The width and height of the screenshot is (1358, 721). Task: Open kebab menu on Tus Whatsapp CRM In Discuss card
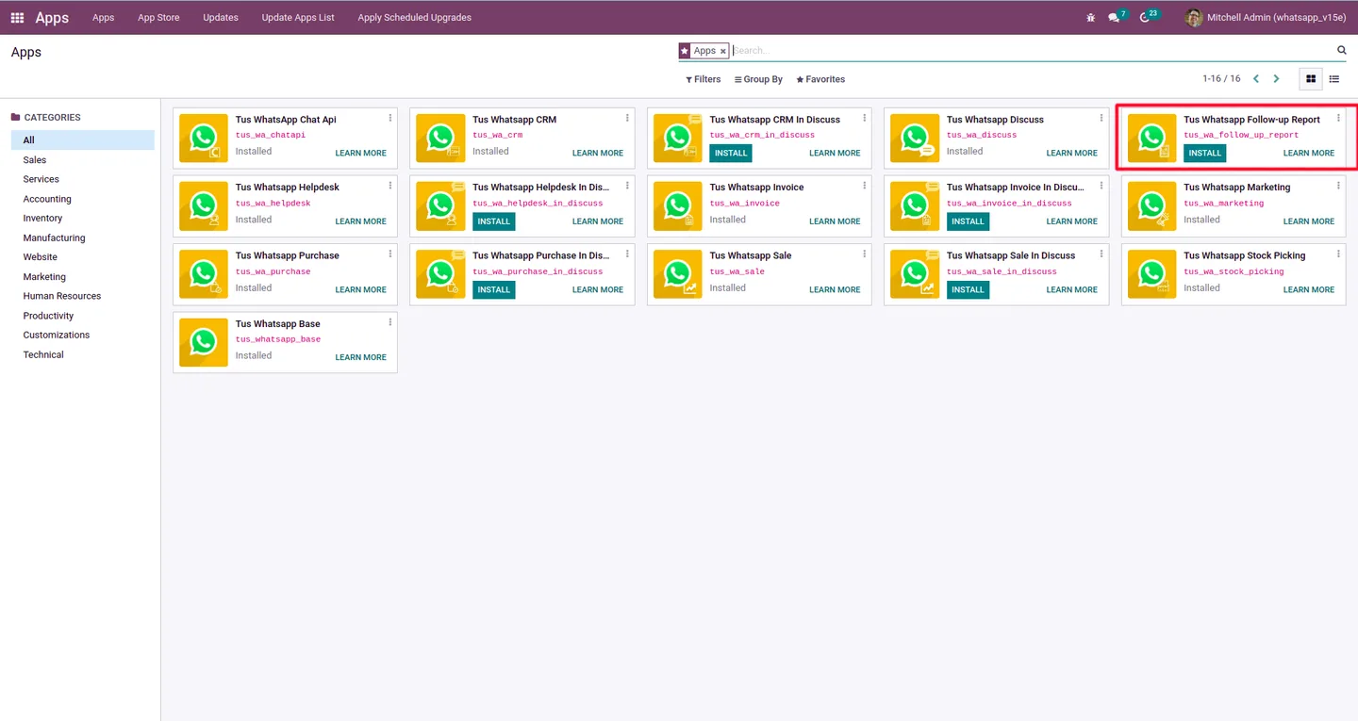(x=865, y=118)
